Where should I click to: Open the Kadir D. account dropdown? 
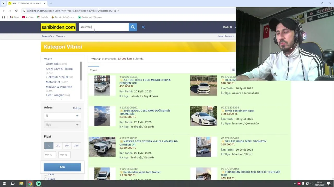[x=229, y=27]
